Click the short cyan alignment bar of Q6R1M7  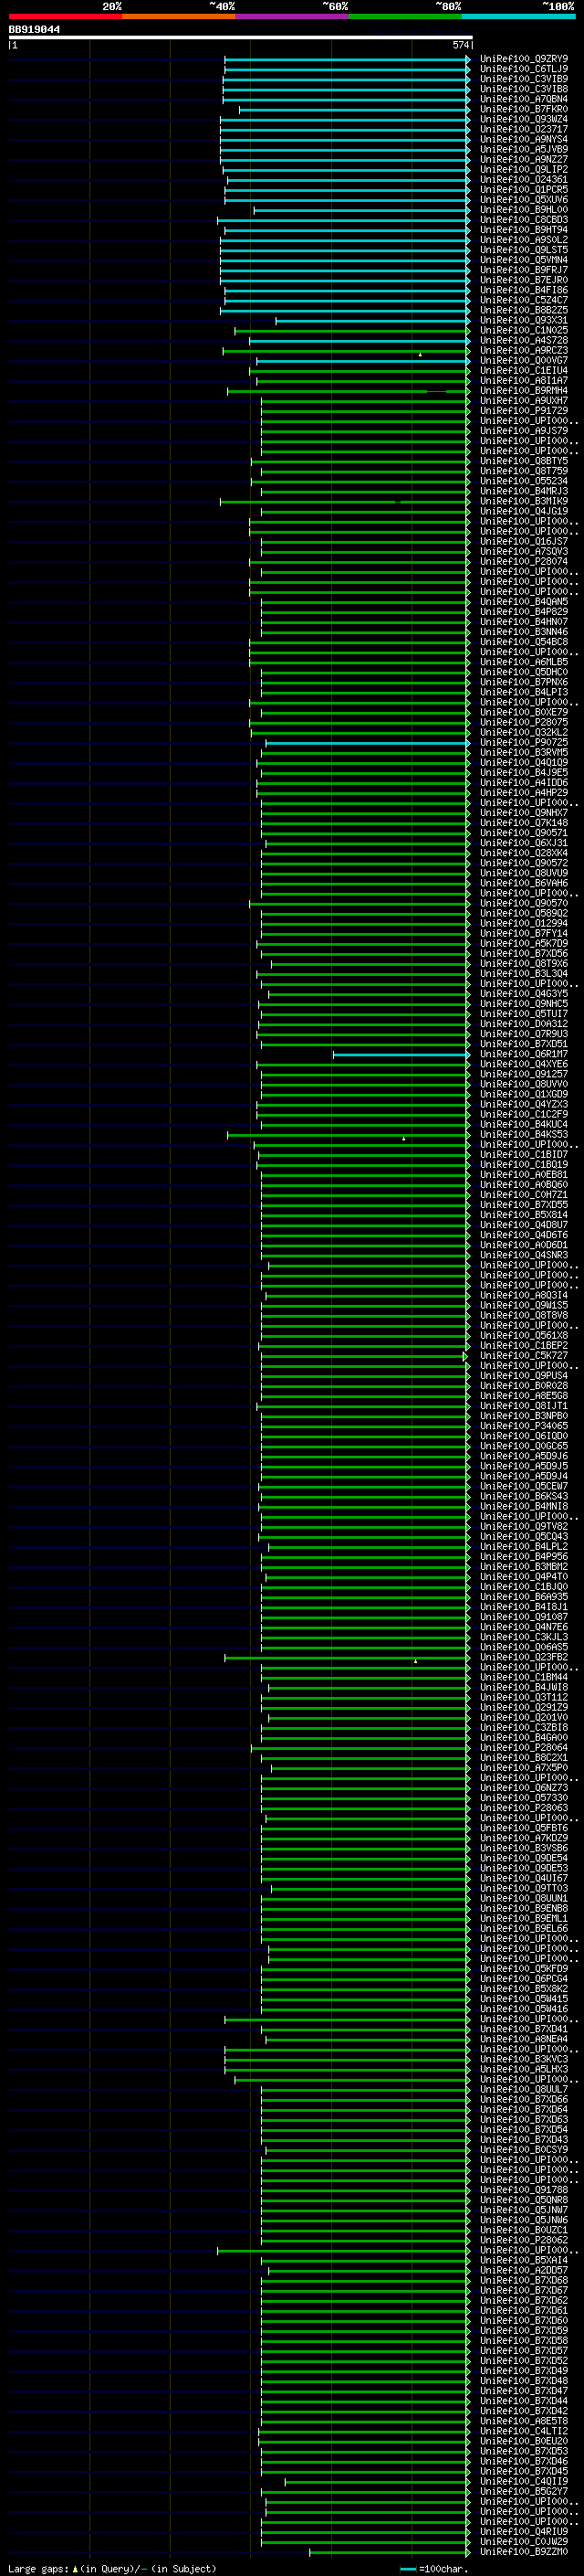[x=401, y=1055]
